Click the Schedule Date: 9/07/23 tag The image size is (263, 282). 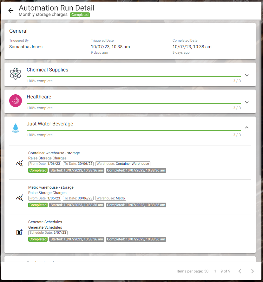pos(48,232)
